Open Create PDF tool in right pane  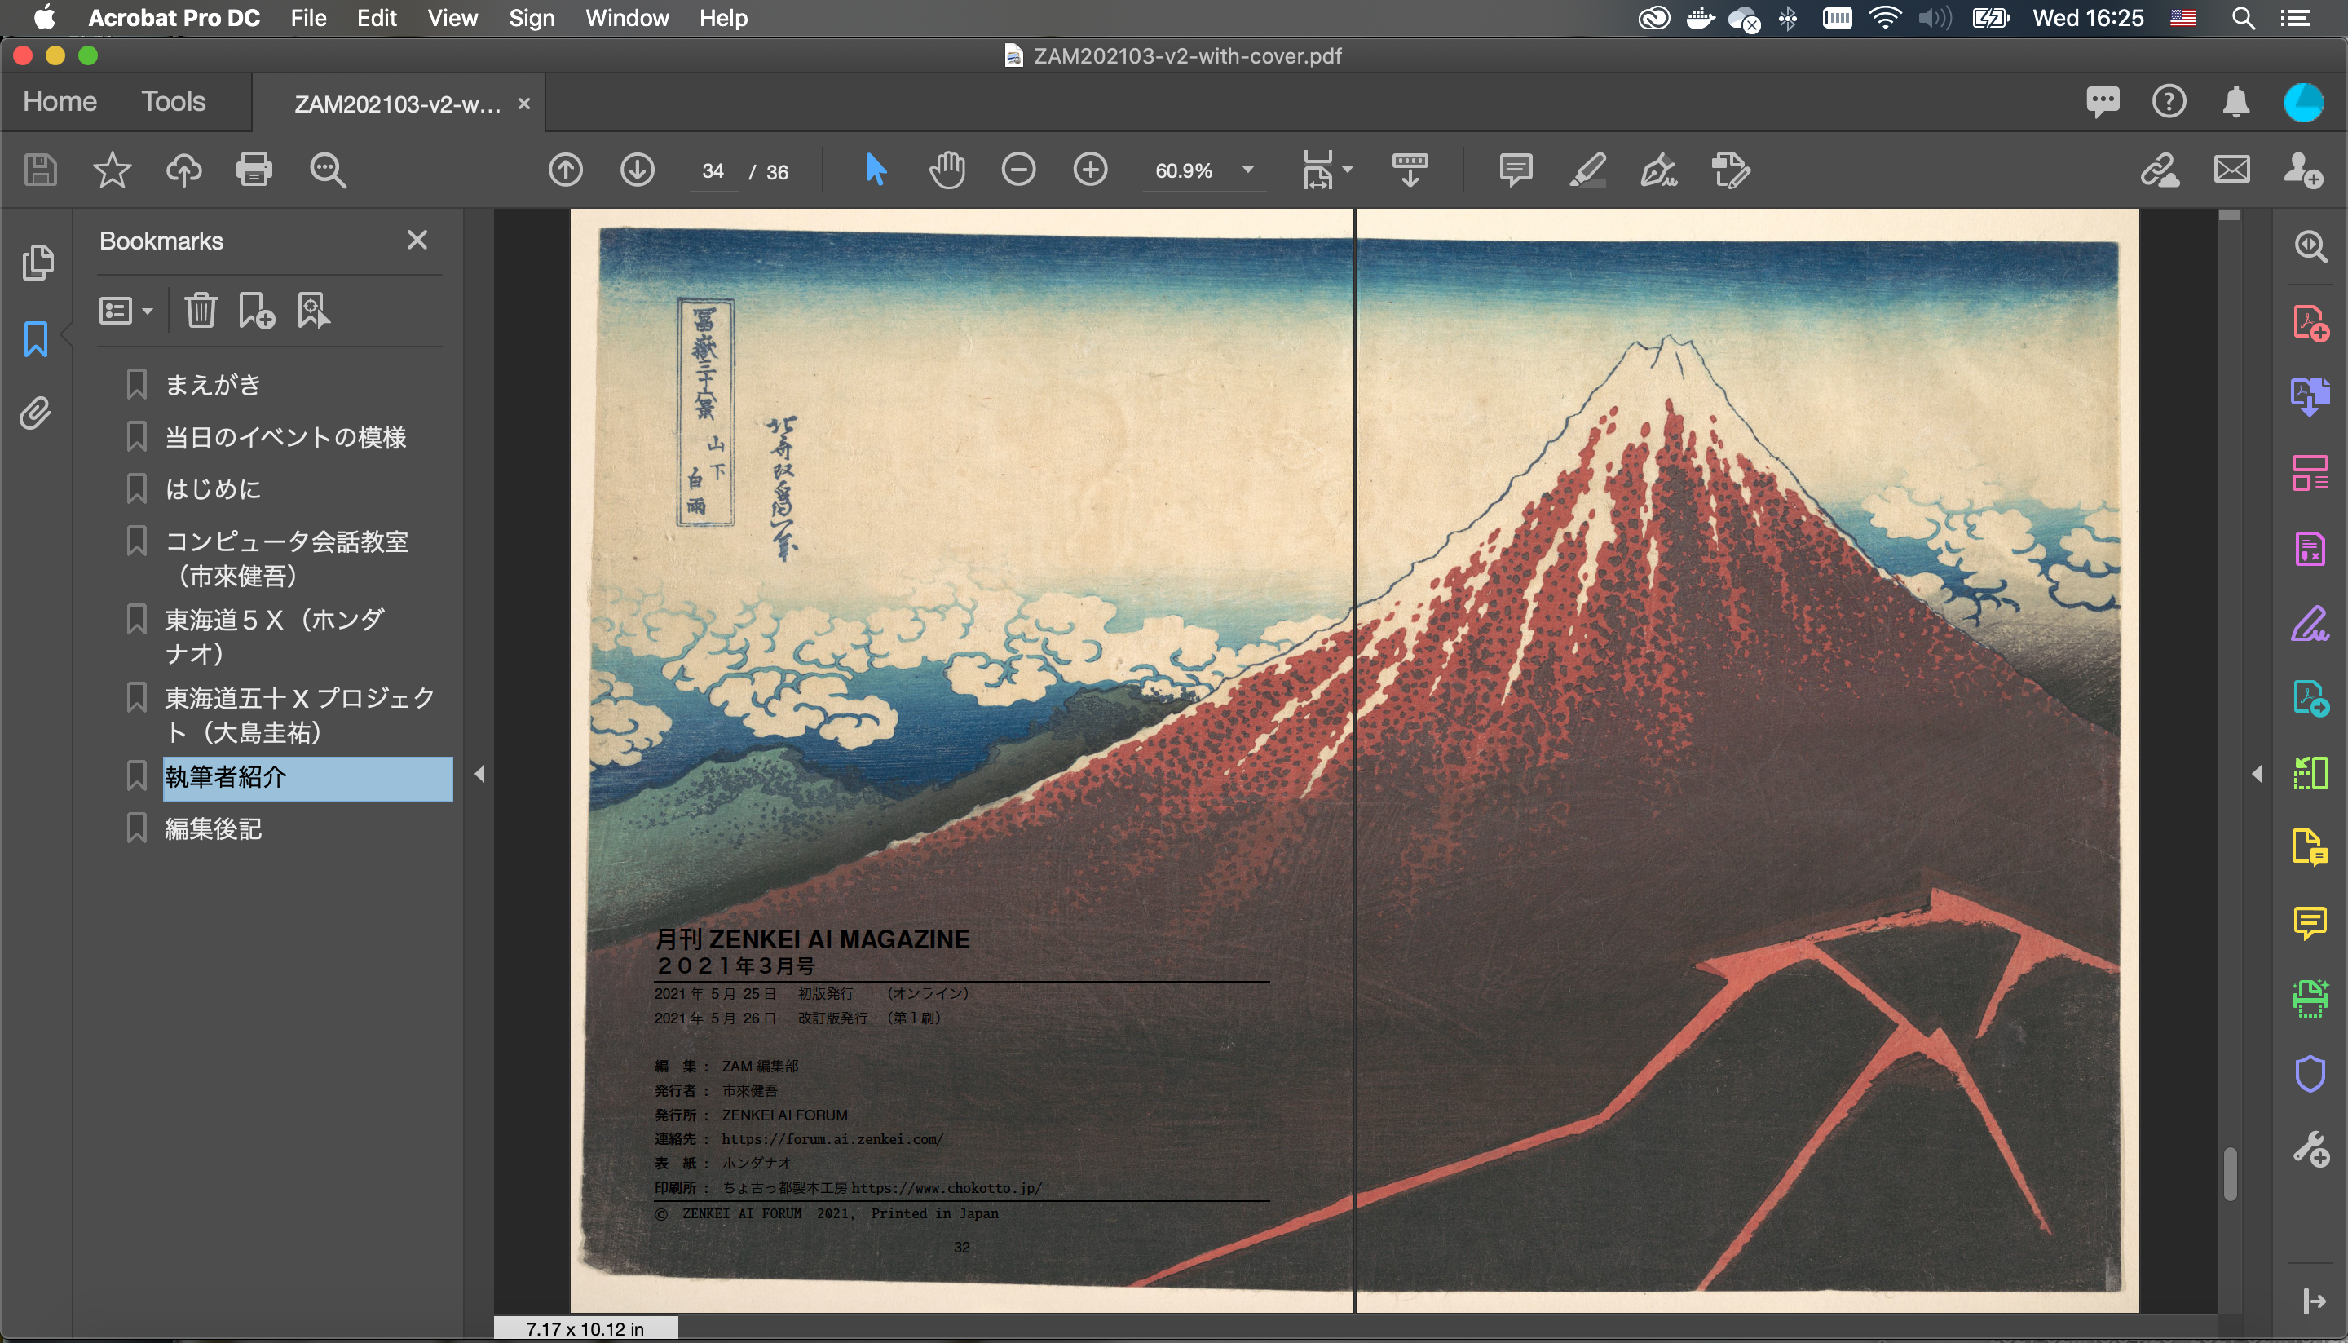(x=2311, y=322)
